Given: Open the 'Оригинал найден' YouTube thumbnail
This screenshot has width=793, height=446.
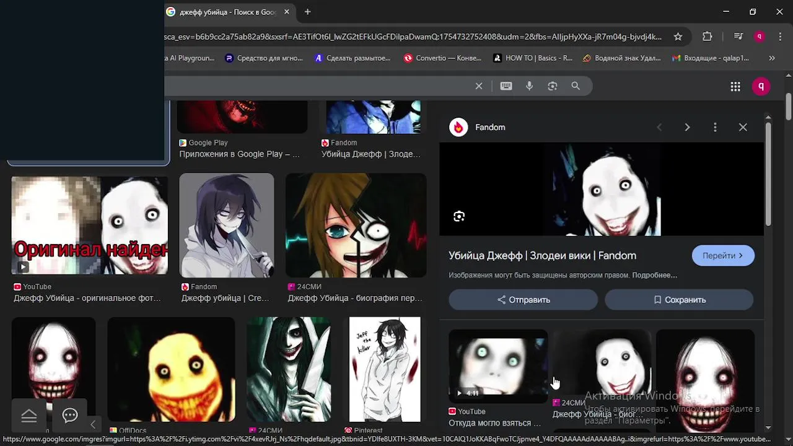Looking at the screenshot, I should click(90, 225).
